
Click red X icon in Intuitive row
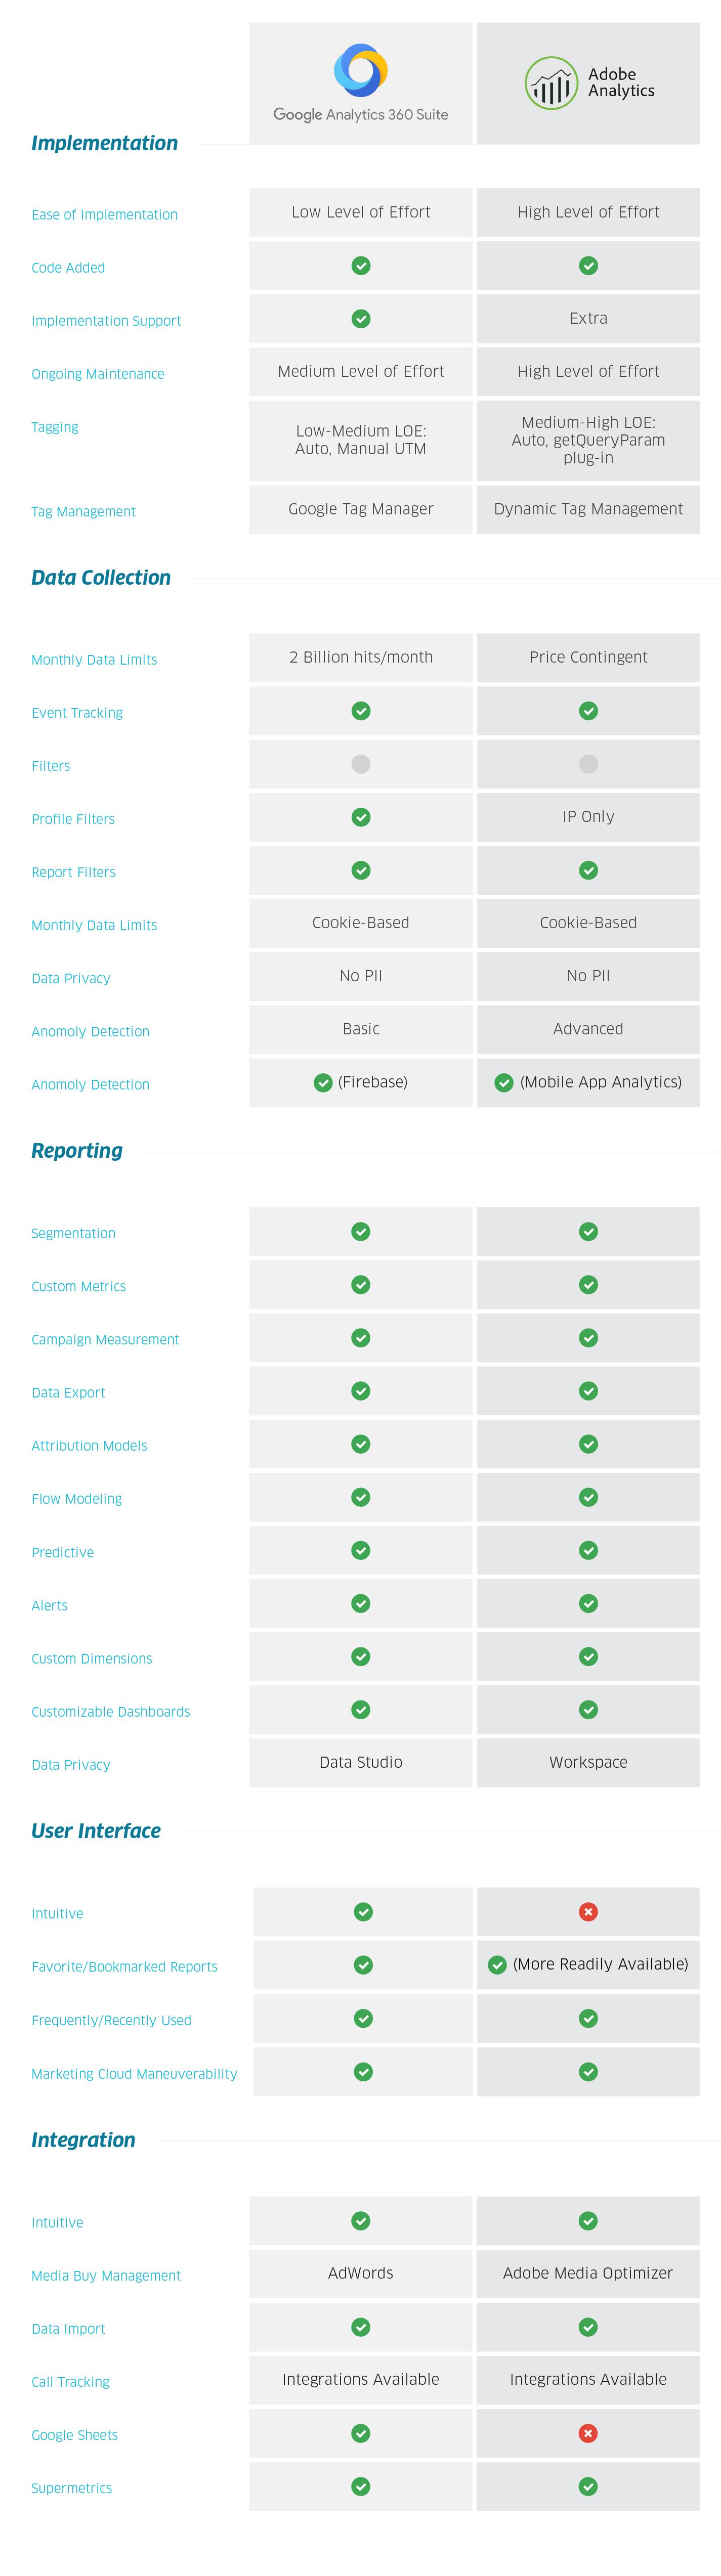588,1911
